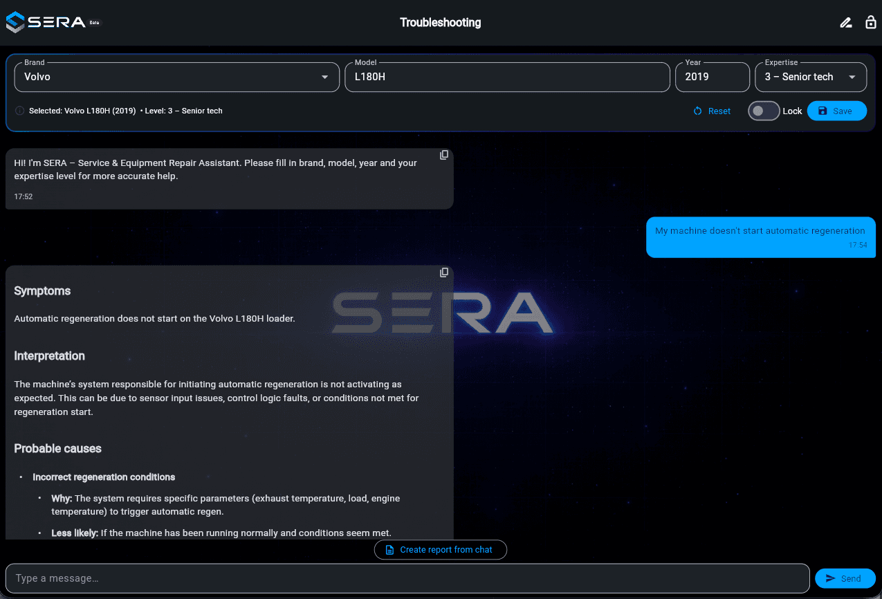Click the Year field showing 2019

tap(712, 77)
